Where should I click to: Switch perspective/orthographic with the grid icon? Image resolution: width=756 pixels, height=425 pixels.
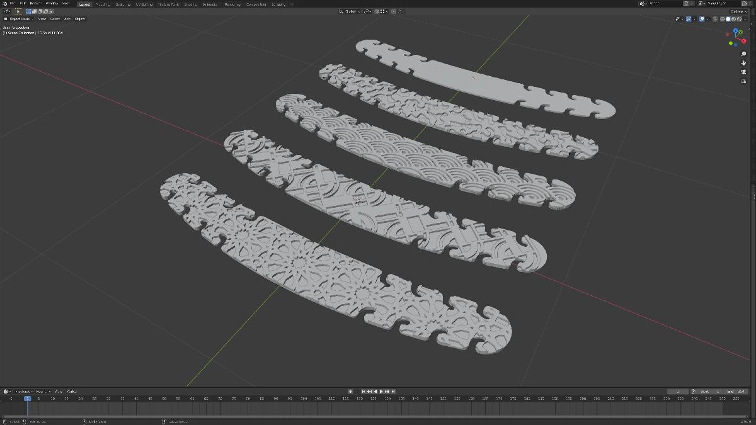point(744,81)
